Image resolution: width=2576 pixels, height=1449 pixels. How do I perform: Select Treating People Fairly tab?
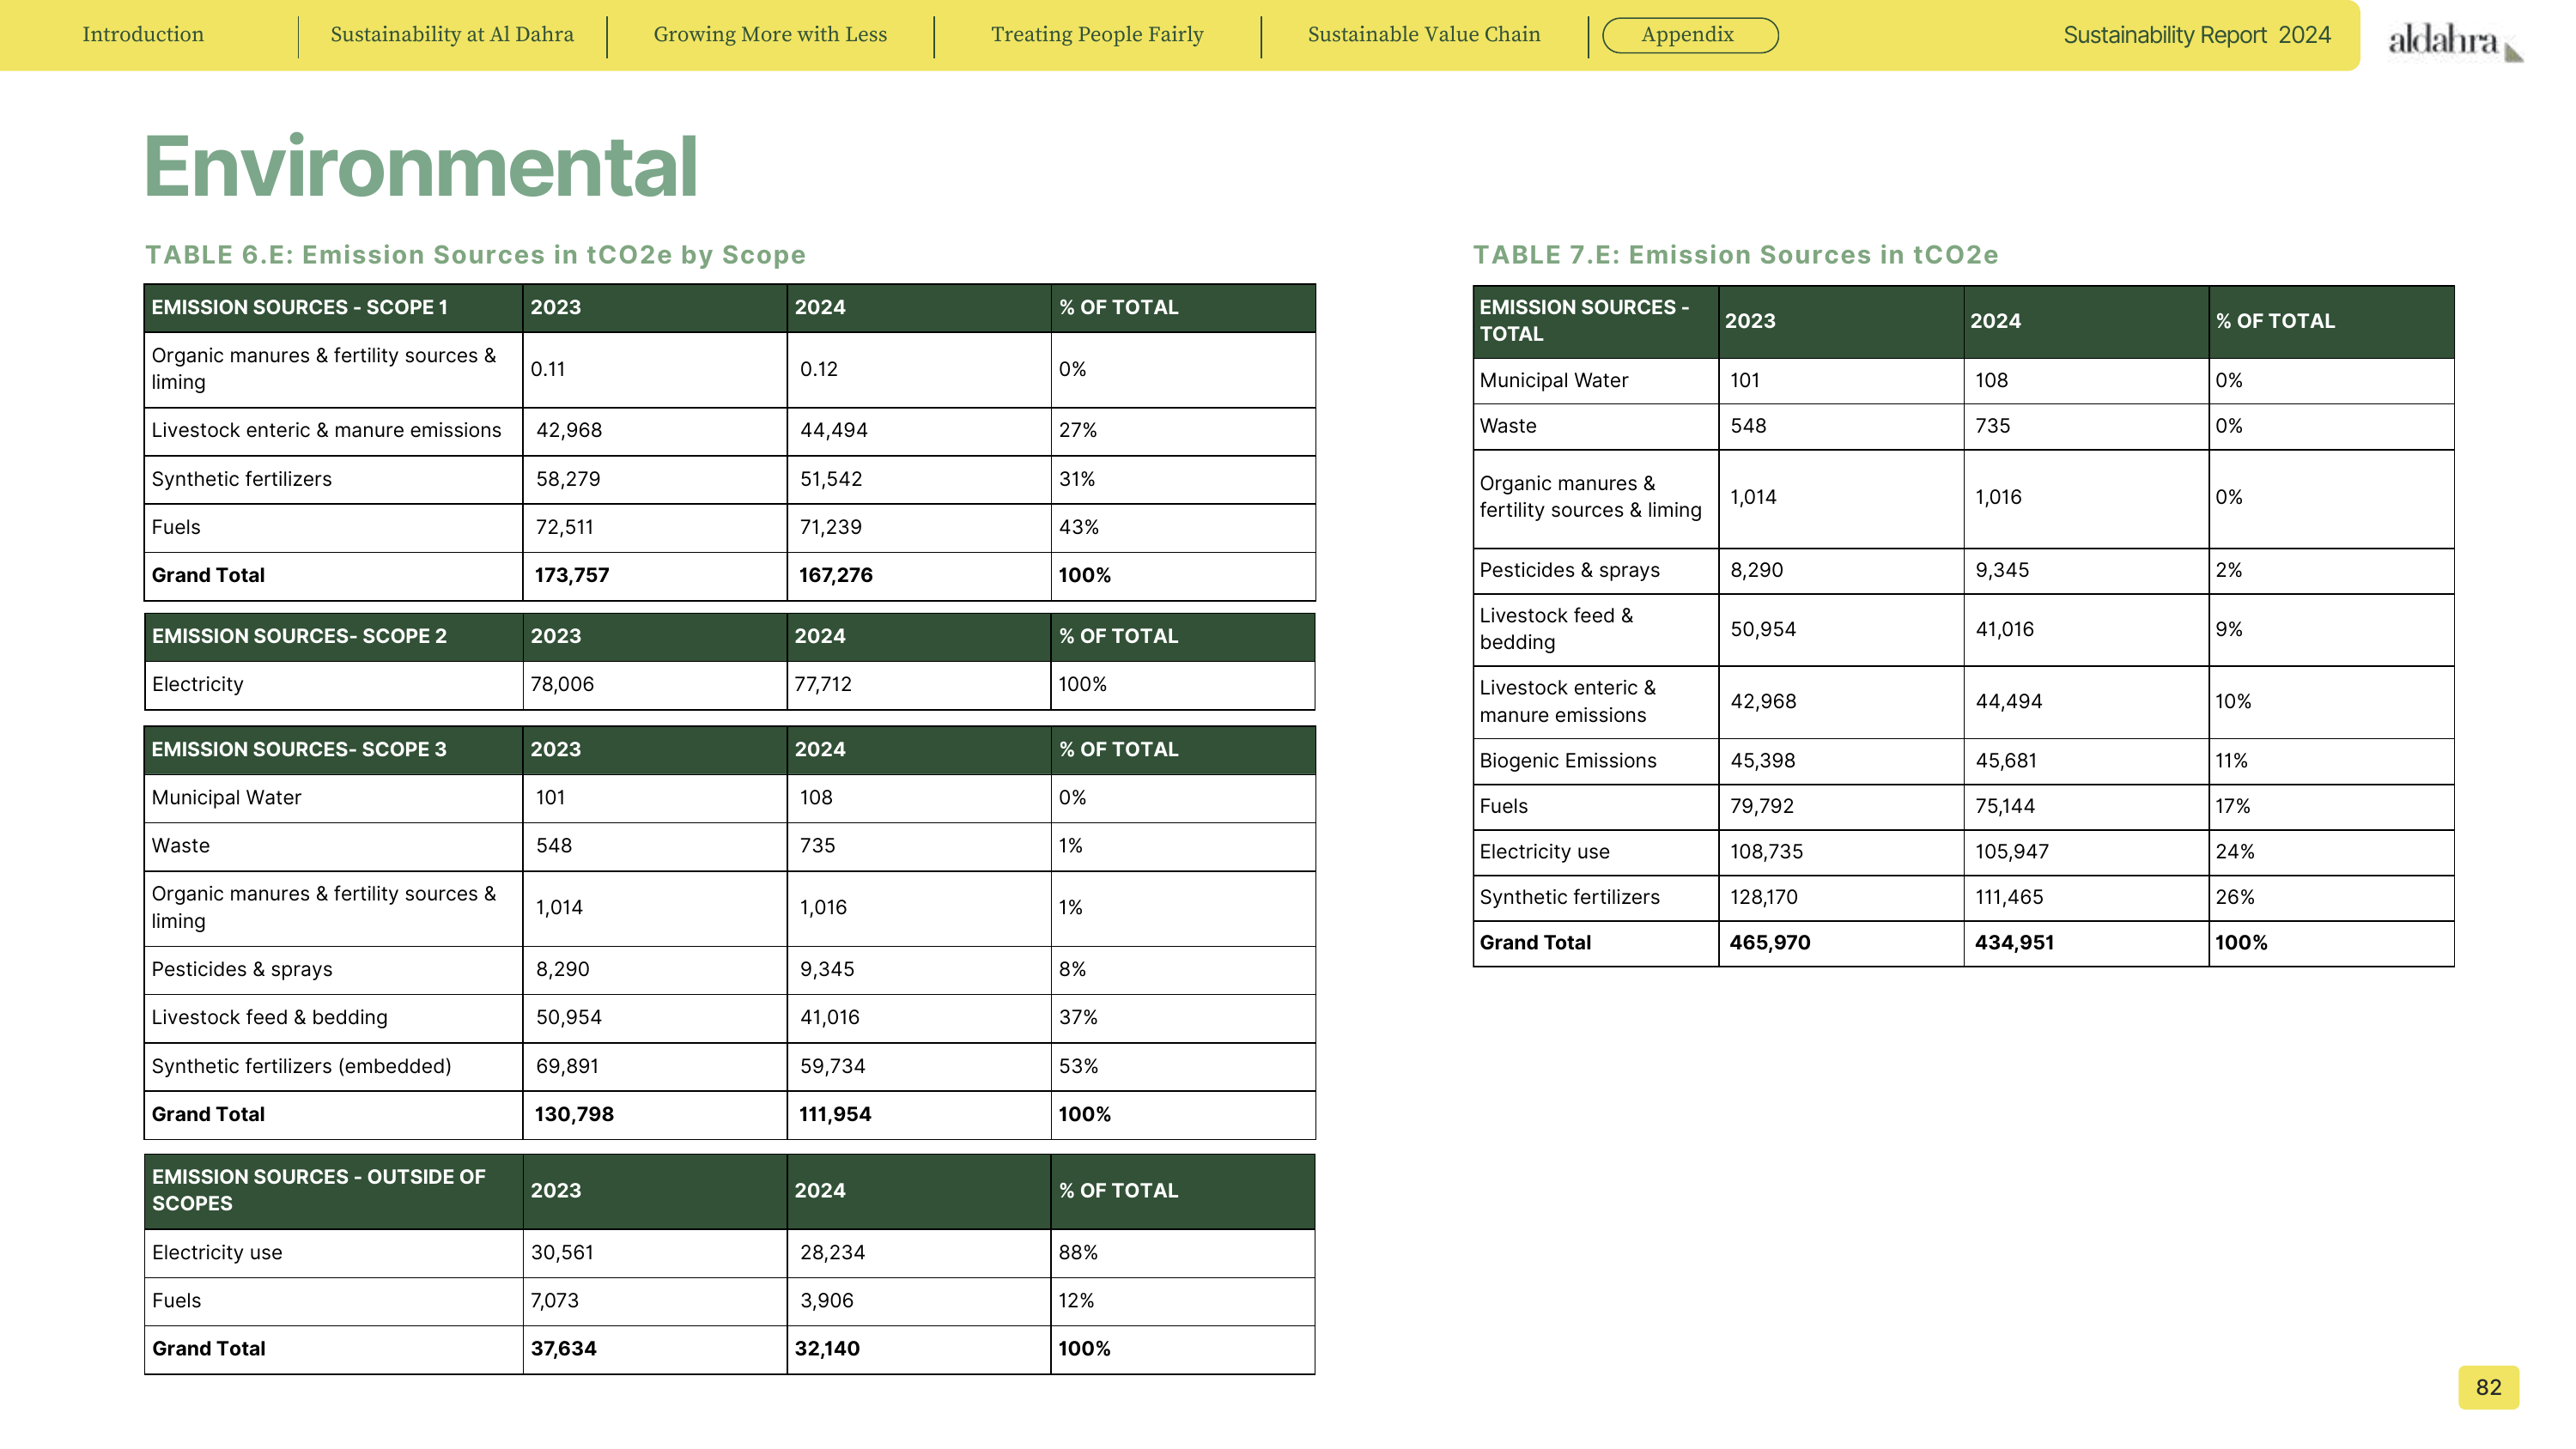click(1097, 35)
